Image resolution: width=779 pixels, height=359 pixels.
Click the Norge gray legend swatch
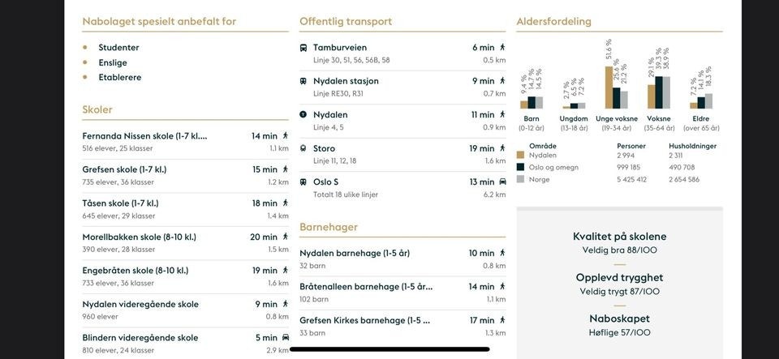tap(520, 179)
